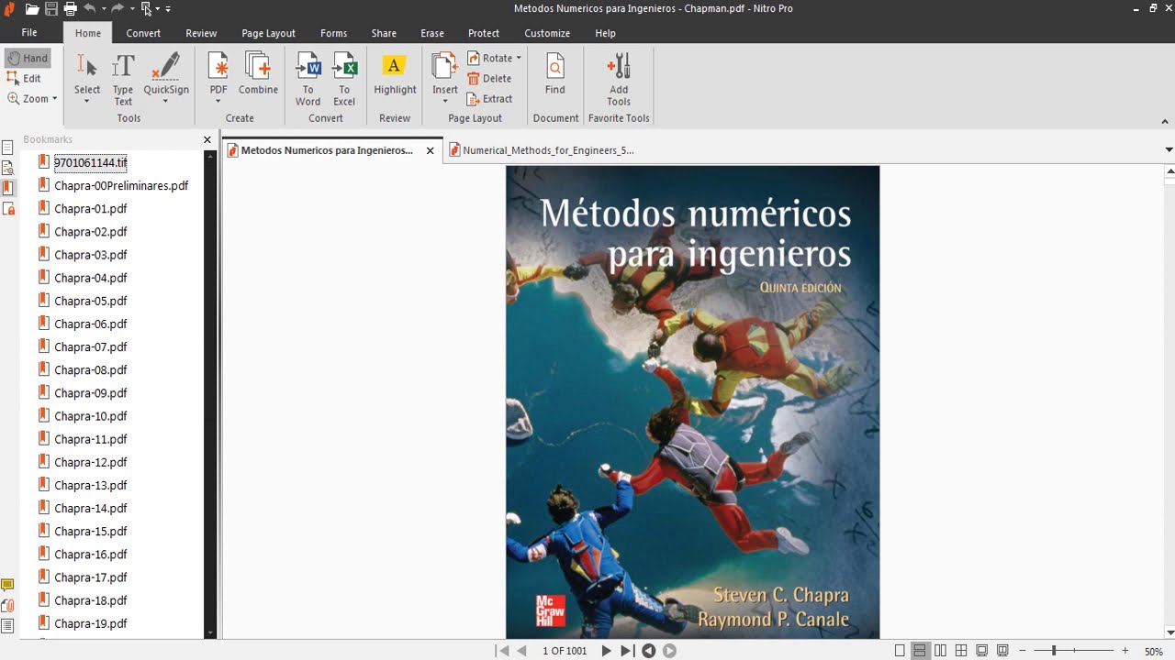The width and height of the screenshot is (1175, 660).
Task: Choose the Type Text tool
Action: 123,79
